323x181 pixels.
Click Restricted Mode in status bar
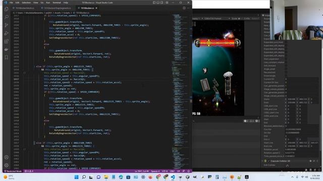pos(13,171)
